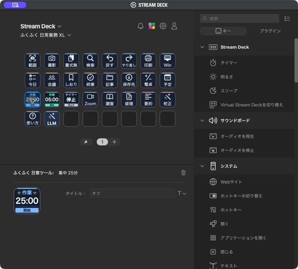Add a new page with plus

tap(114, 142)
